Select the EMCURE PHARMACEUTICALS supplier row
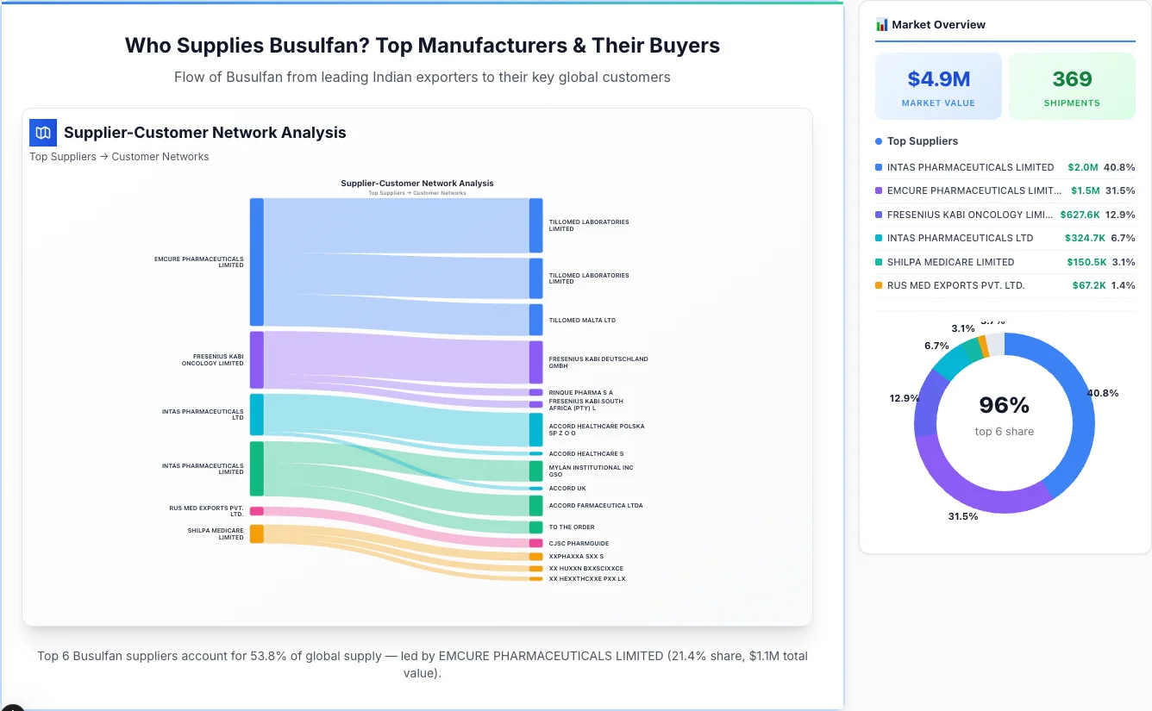 coord(1000,190)
